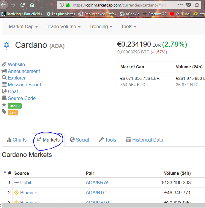Reload the page with the refresh icon
Screen dimensions: 205x208
pos(23,5)
